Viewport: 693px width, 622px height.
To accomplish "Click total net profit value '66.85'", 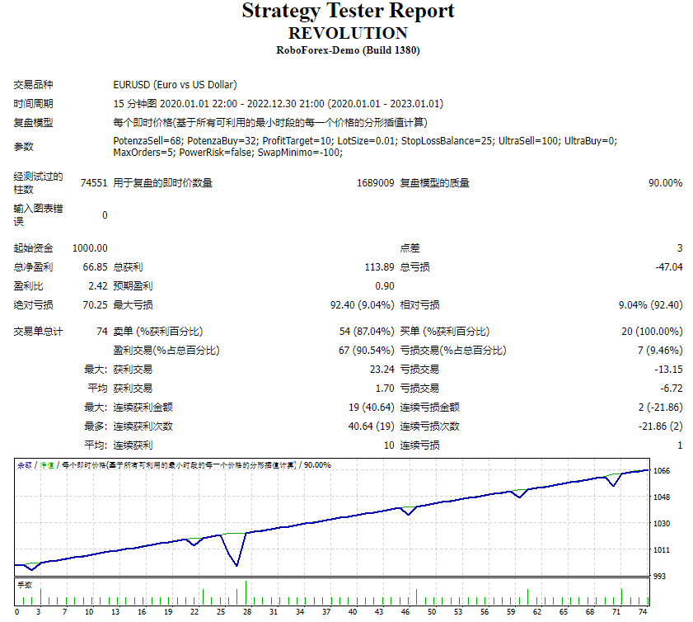I will pos(95,266).
